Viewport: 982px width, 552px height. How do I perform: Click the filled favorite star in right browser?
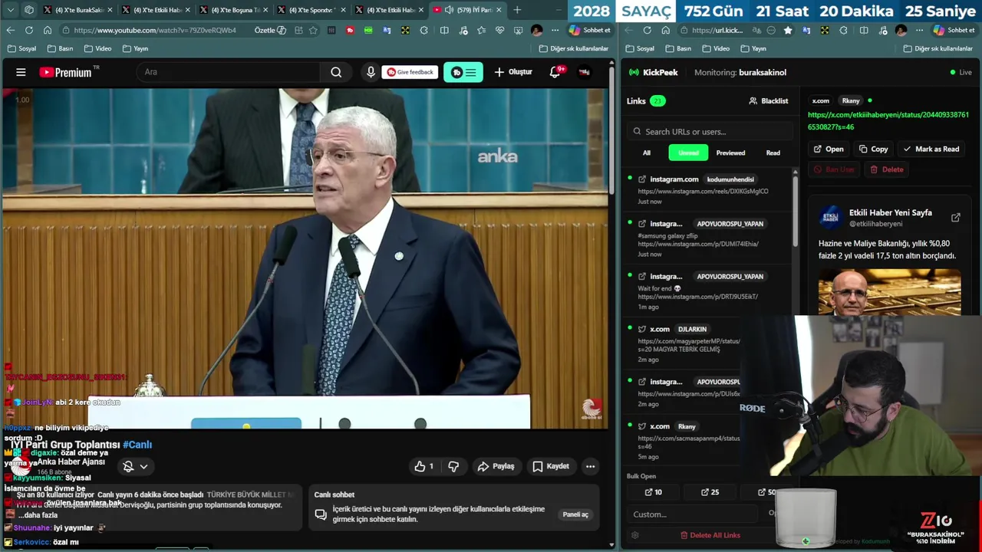point(787,31)
